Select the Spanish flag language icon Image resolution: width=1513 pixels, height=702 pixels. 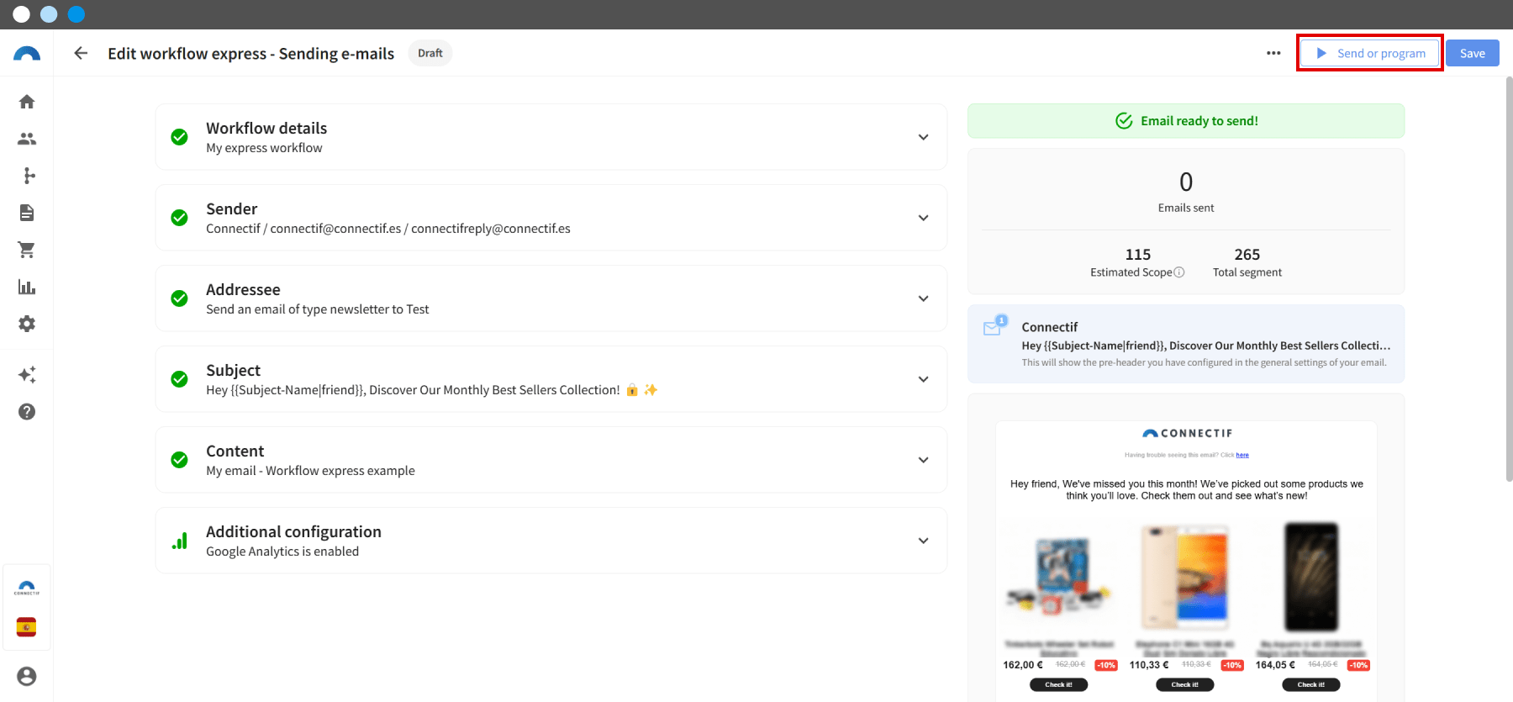[27, 627]
